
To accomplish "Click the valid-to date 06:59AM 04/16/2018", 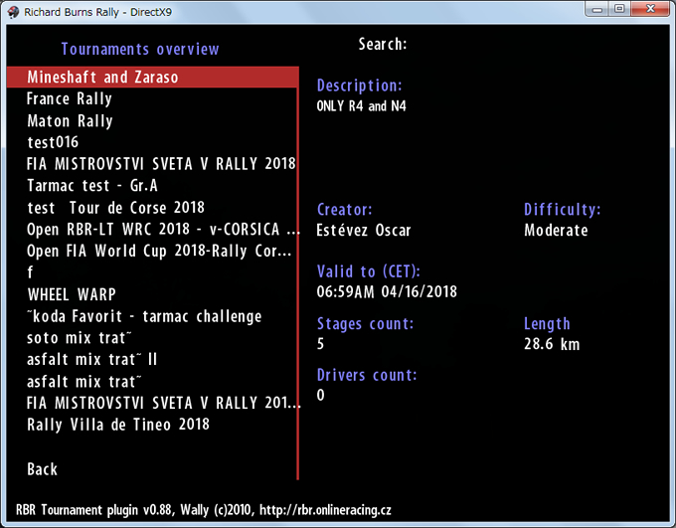I will 387,292.
